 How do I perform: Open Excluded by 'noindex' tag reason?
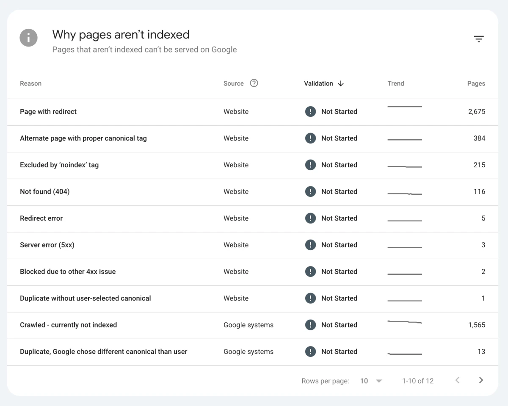click(59, 165)
